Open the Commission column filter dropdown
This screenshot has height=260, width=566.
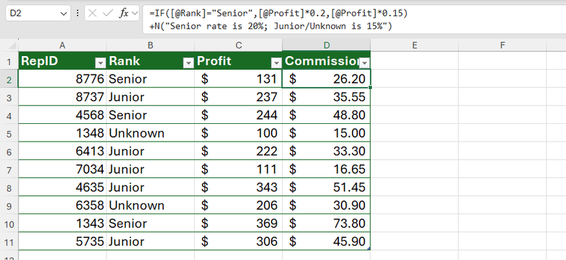pos(364,63)
